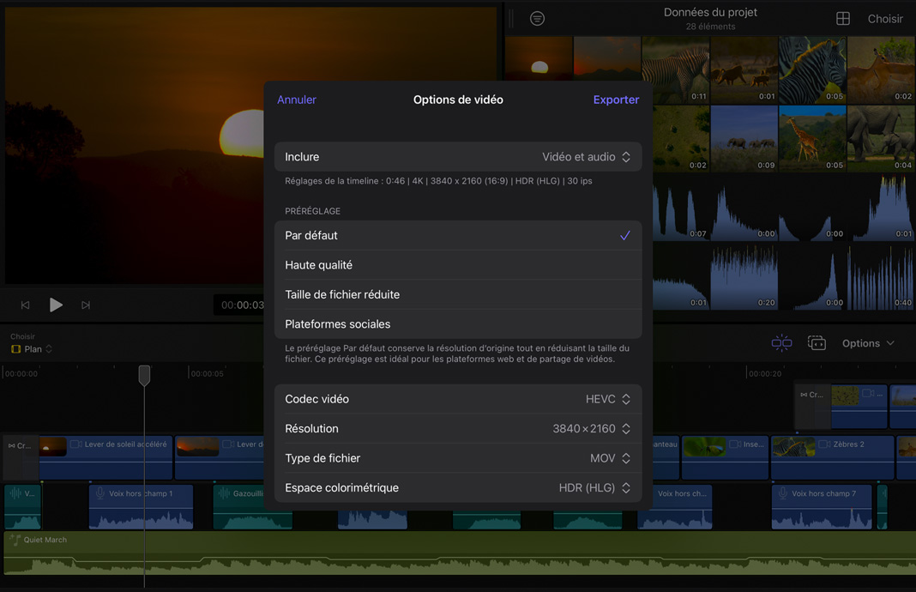Image resolution: width=916 pixels, height=592 pixels.
Task: Skip forward one frame in the viewer
Action: pos(86,305)
